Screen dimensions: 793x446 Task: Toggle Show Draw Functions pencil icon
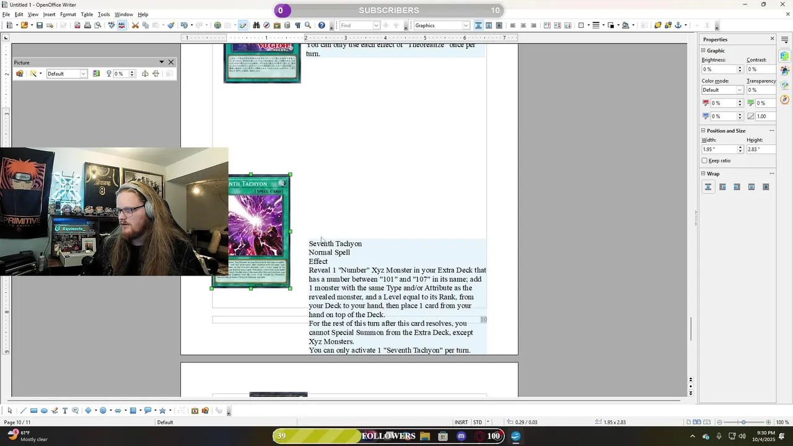pos(242,25)
